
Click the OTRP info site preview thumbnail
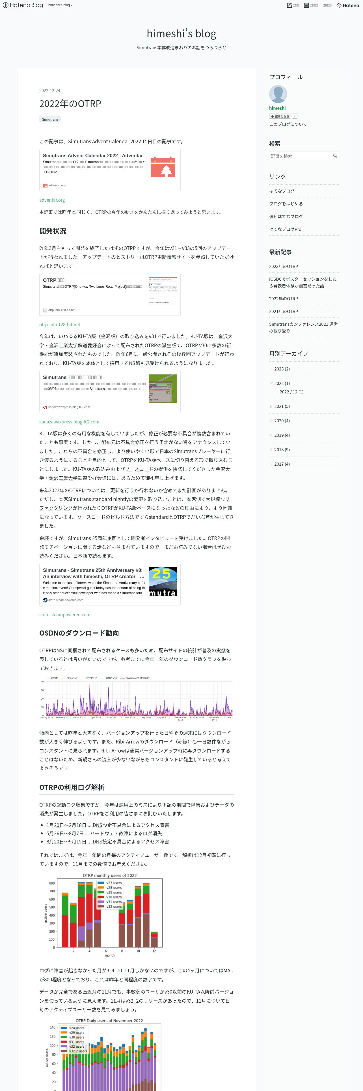coord(163,291)
